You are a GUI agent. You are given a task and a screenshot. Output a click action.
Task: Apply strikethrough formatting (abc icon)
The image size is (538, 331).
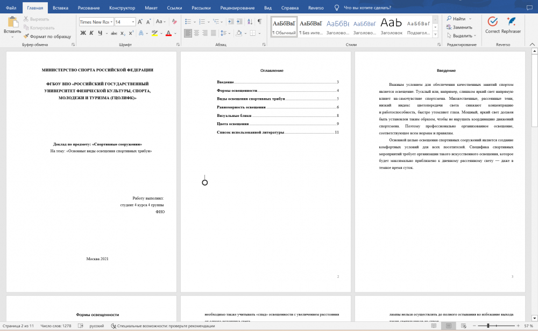[x=114, y=33]
